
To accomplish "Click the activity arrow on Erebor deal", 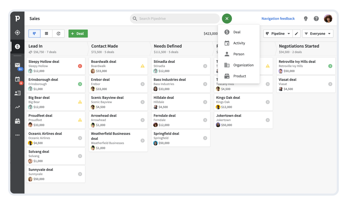I will click(143, 84).
